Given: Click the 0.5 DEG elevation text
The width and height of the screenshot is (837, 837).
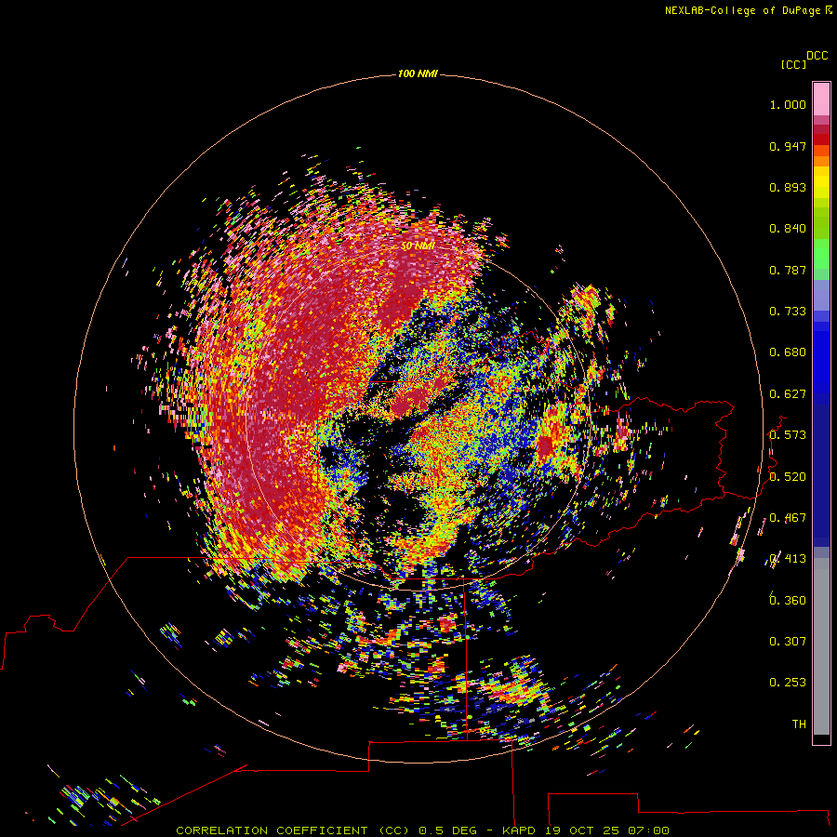Looking at the screenshot, I should 447,830.
